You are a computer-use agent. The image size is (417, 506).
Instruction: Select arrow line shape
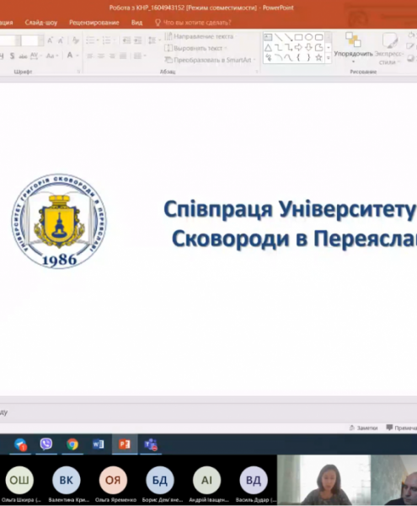tap(289, 37)
